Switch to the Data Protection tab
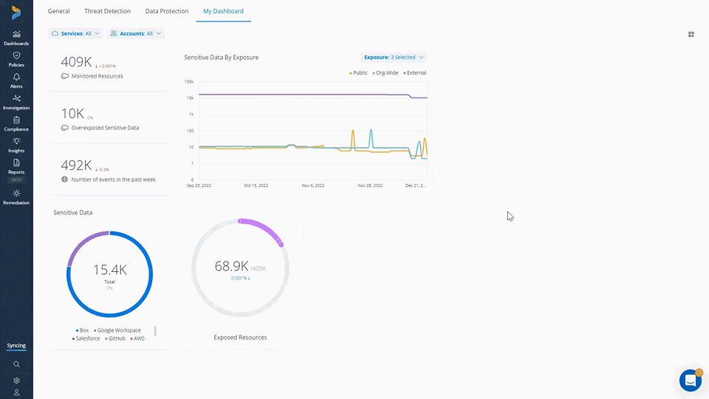 coord(166,11)
